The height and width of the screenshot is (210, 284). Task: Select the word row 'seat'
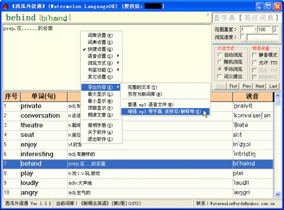coord(138,135)
